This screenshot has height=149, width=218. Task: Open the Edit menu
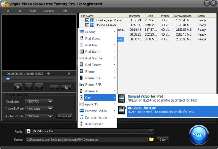tap(19, 11)
